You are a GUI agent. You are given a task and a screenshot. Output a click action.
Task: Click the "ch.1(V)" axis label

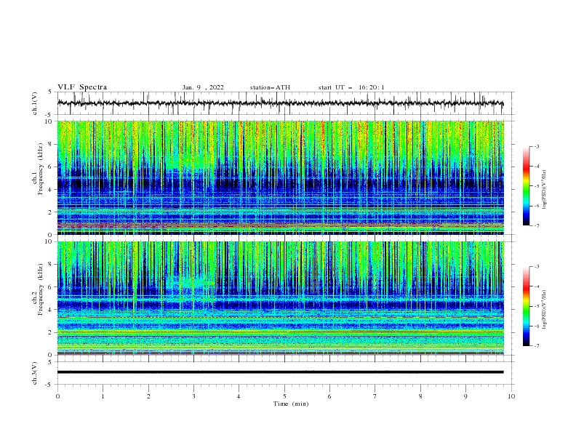point(35,103)
